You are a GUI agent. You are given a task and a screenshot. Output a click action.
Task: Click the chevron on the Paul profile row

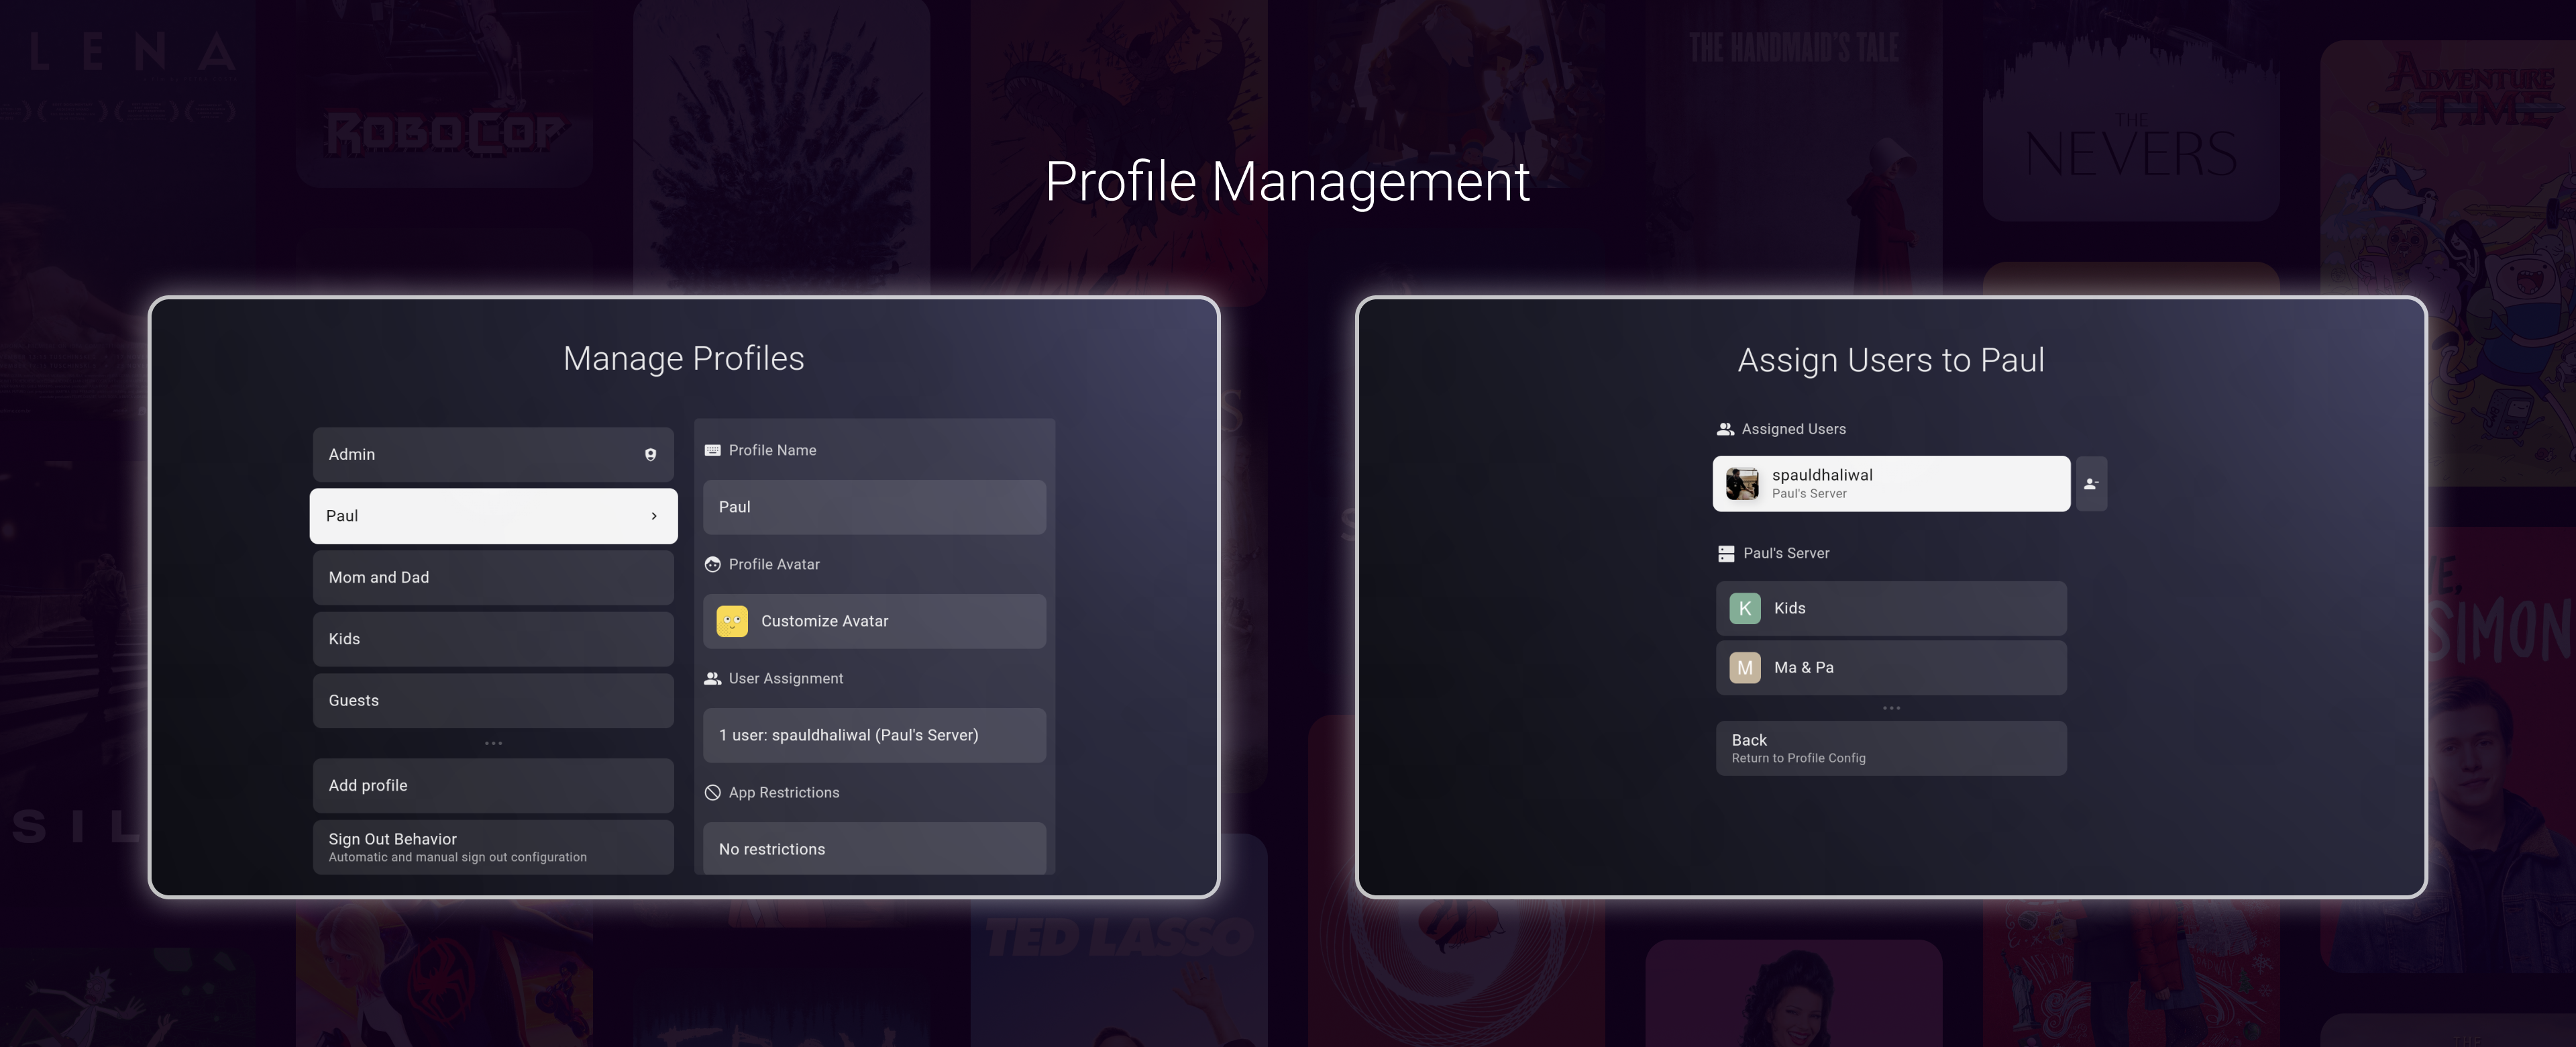654,517
